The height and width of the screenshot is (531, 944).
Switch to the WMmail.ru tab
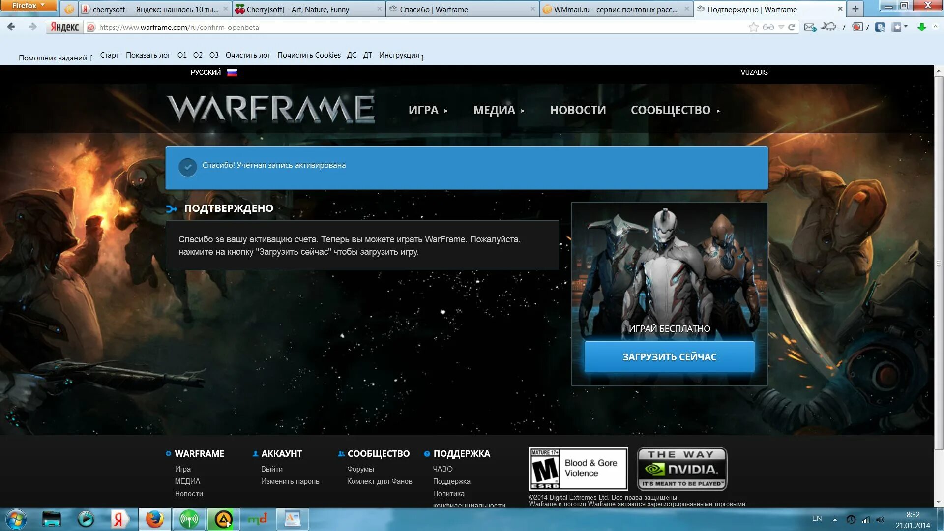coord(615,9)
